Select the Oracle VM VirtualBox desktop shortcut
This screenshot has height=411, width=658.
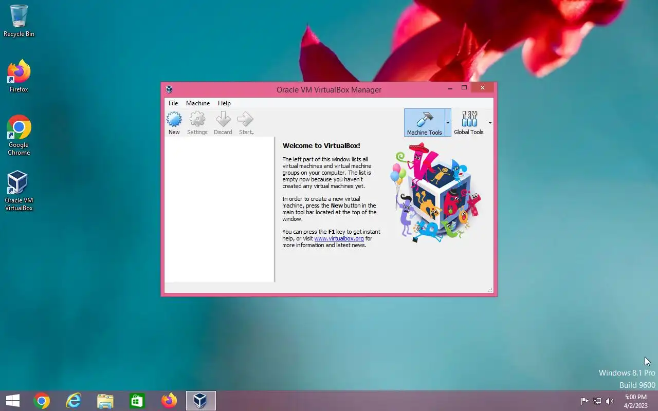point(19,191)
